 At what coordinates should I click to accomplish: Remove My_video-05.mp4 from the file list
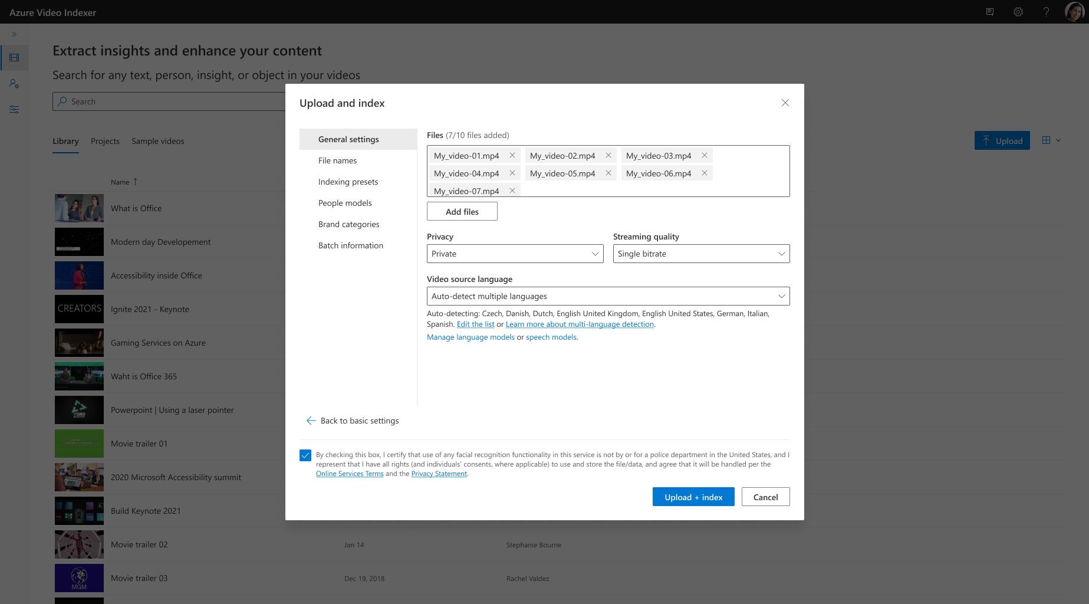[x=608, y=173]
